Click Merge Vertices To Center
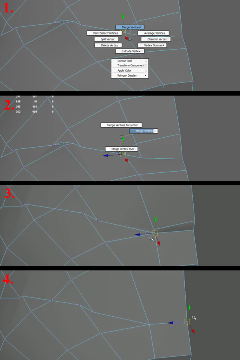This screenshot has height=360, width=240. (122, 125)
